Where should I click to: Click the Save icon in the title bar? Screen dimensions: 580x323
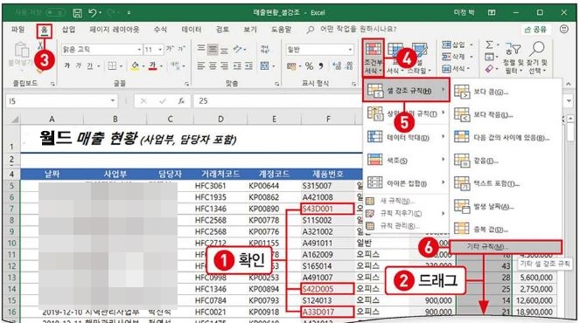pos(77,13)
